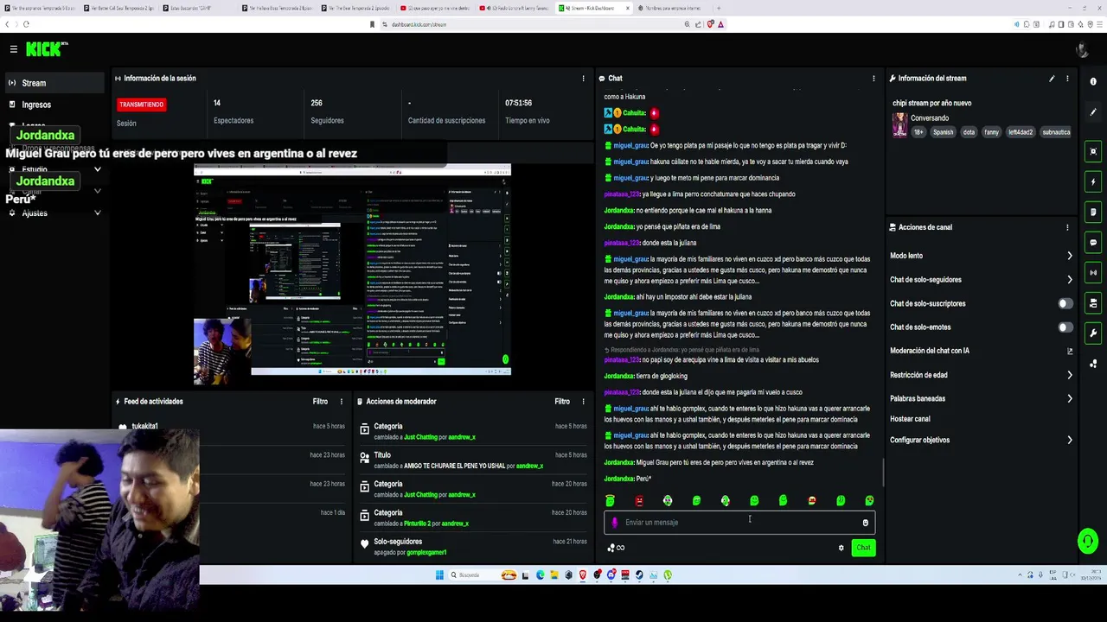Open options menu of Información de la sesión
The width and height of the screenshot is (1107, 622).
[x=583, y=79]
